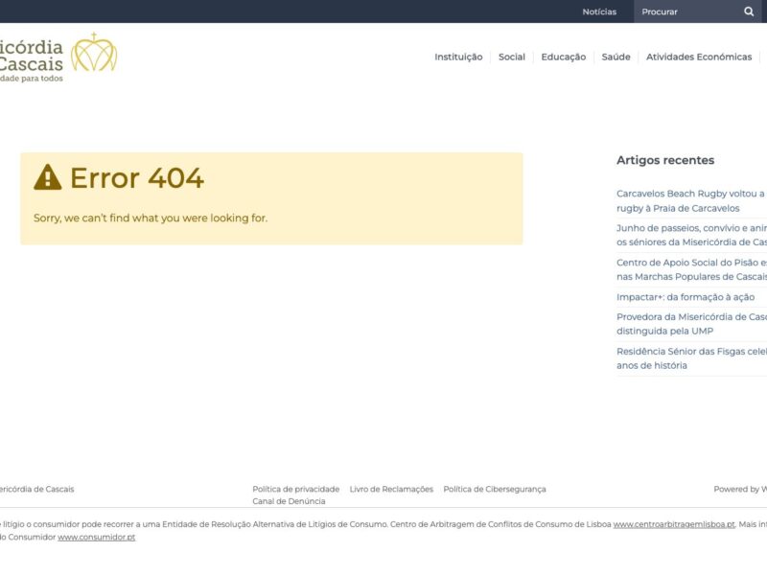This screenshot has height=575, width=767.
Task: Select the Educação menu item
Action: click(564, 57)
